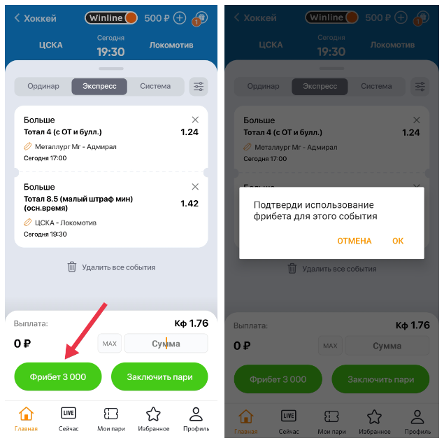Cancel the freebet dialog with ОТМЕНА
Screen dimensions: 444x443
coord(355,241)
